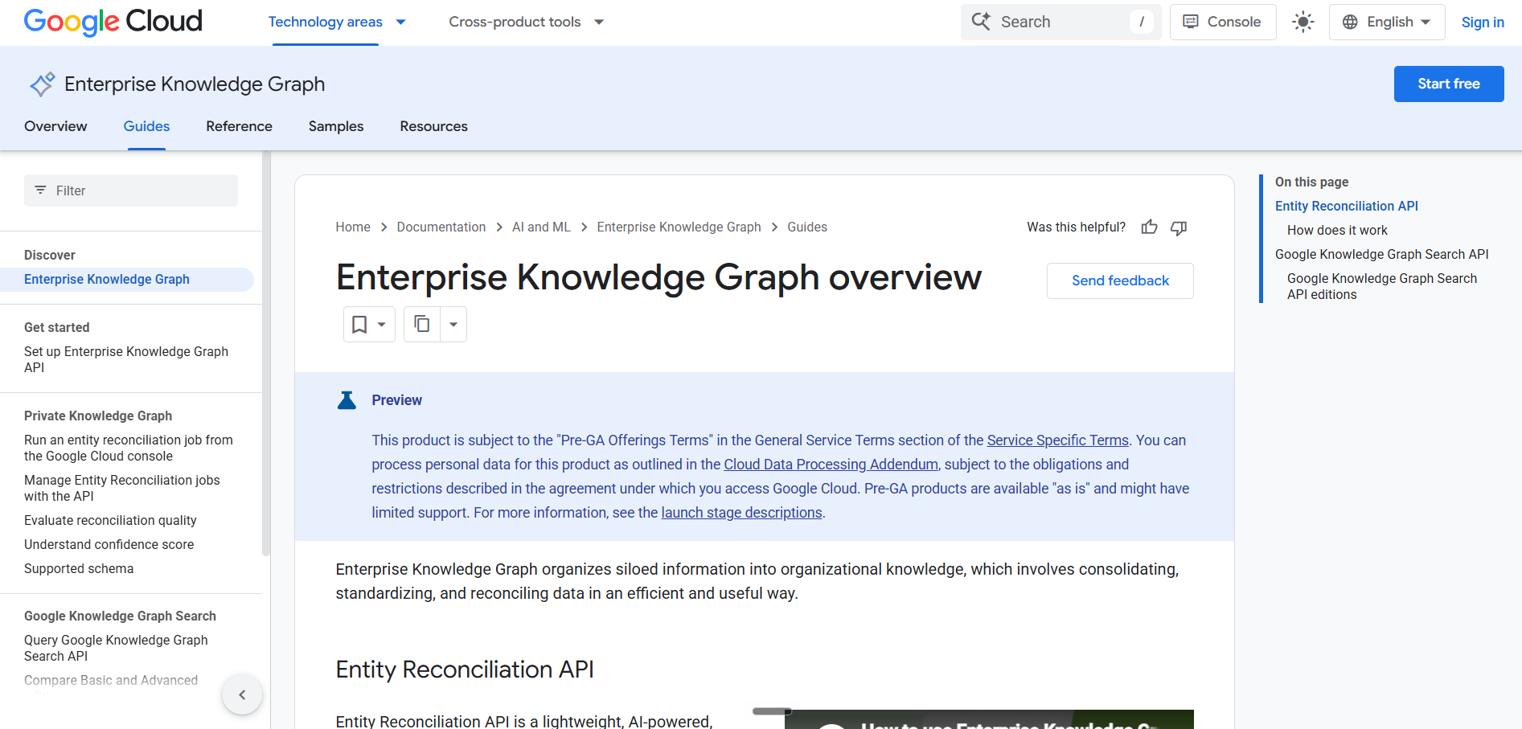This screenshot has width=1522, height=729.
Task: Switch to the Resources tab
Action: point(433,126)
